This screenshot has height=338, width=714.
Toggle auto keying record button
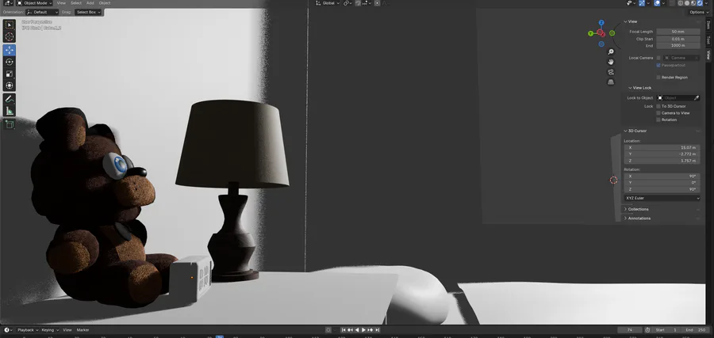328,330
